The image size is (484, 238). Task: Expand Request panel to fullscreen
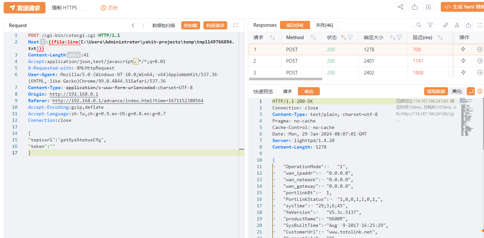235,25
